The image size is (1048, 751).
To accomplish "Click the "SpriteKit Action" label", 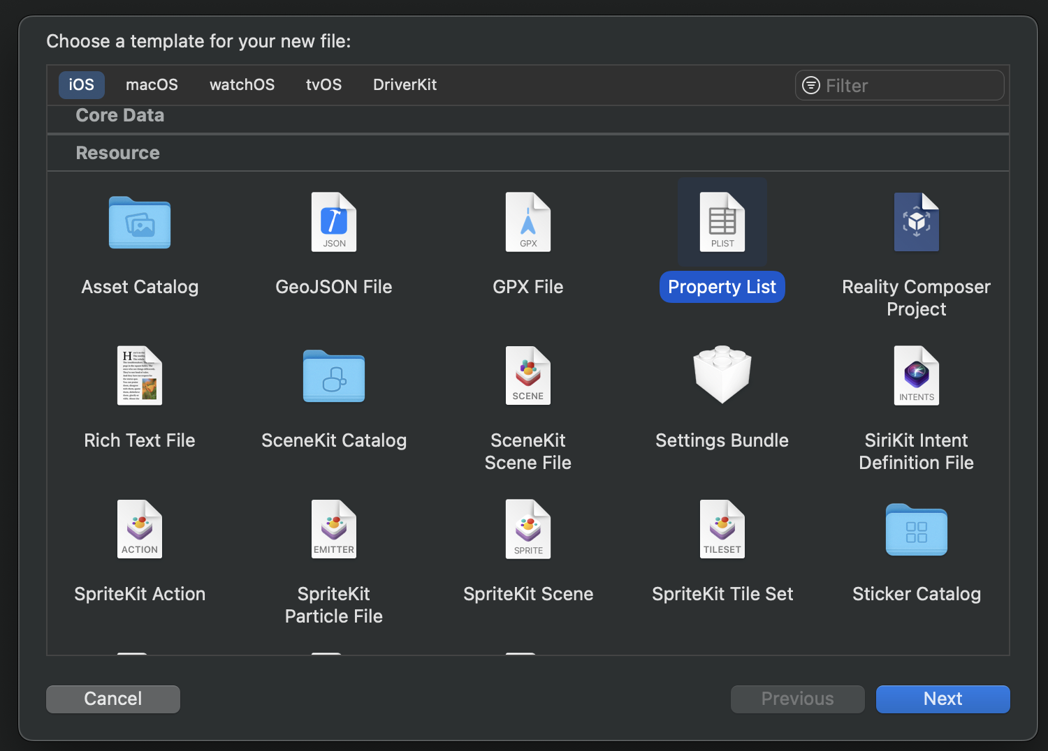I will [140, 594].
